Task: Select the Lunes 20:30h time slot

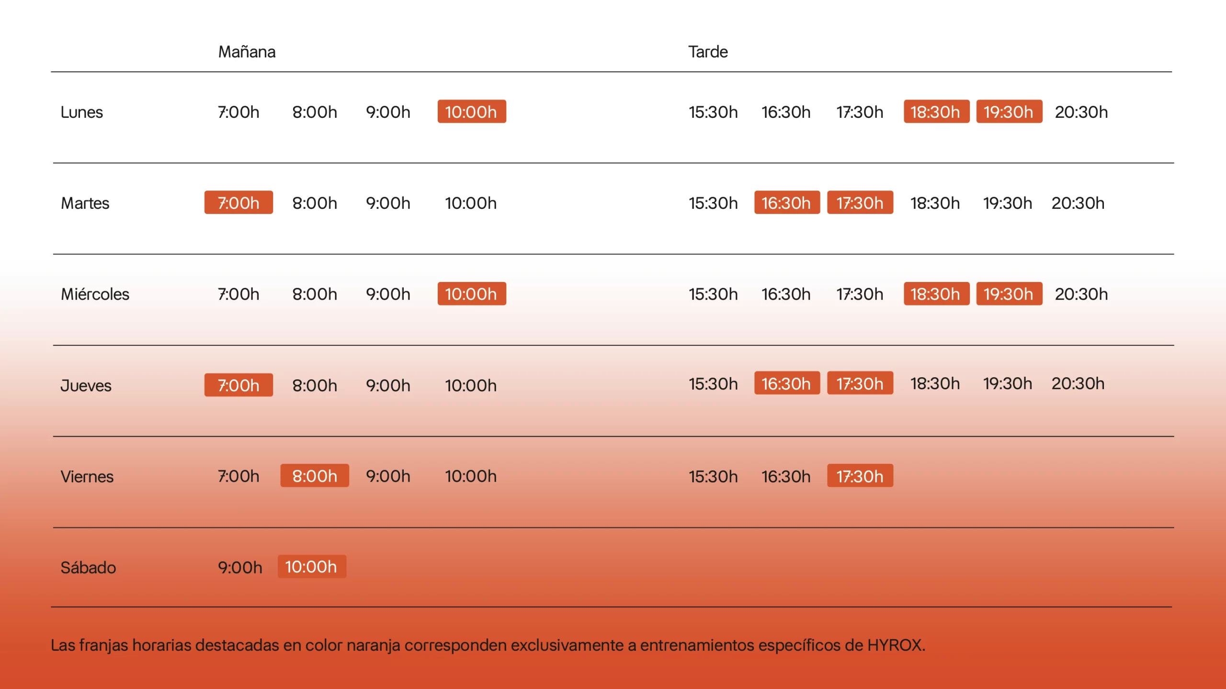Action: 1081,112
